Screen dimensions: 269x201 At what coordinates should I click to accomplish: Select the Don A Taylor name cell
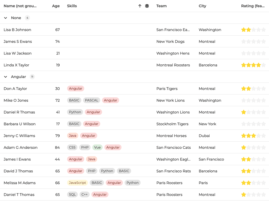point(15,88)
